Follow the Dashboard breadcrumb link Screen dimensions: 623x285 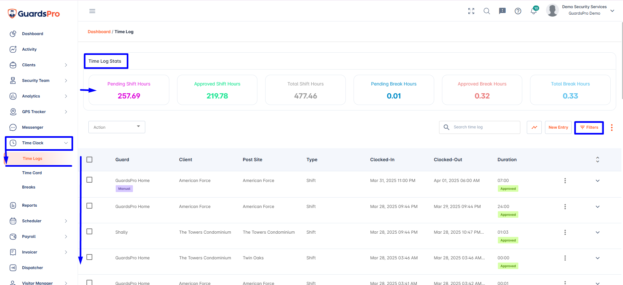99,32
